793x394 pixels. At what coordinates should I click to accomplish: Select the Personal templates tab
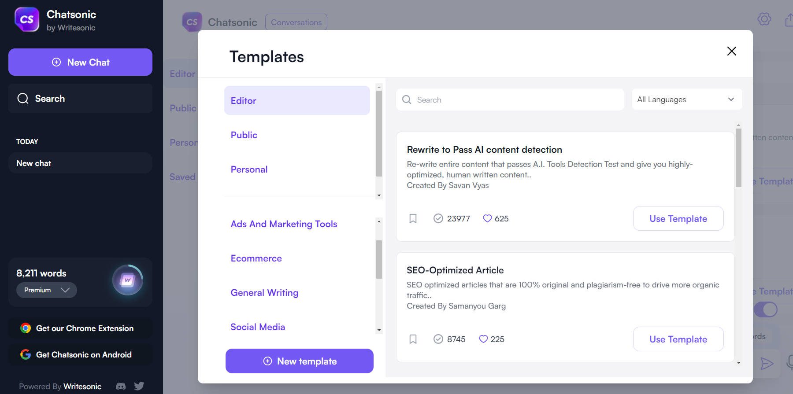(249, 169)
